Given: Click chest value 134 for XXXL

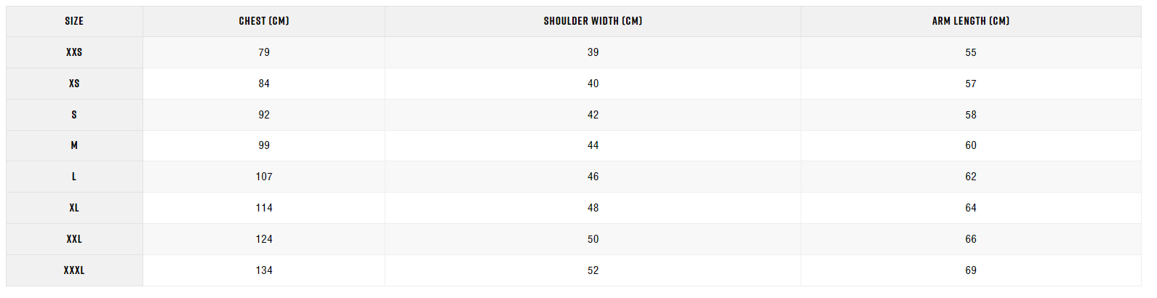Looking at the screenshot, I should [x=264, y=270].
